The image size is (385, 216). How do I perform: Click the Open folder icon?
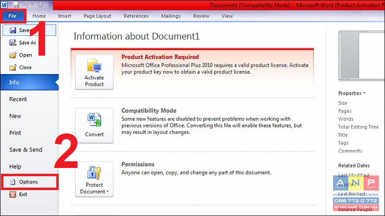[x=13, y=55]
